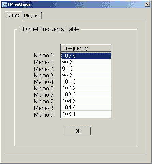Select the 103.6 frequency entry
This screenshot has width=152, height=164.
(x=86, y=94)
